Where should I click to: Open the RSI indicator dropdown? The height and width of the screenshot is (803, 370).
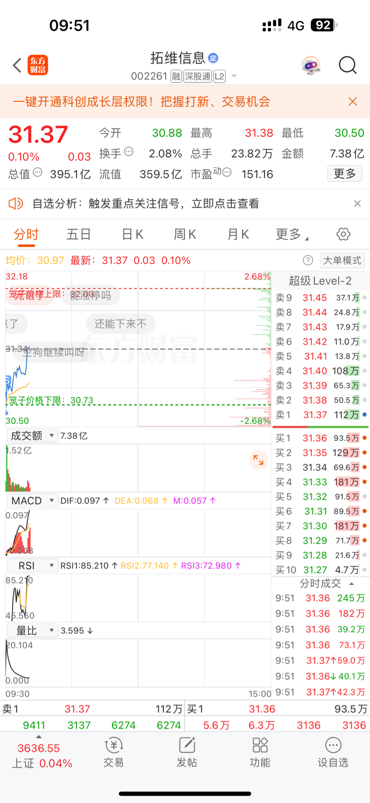[32, 566]
